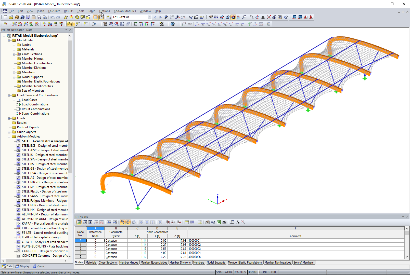
Task: Toggle SNAP in the status bar
Action: tap(220, 272)
